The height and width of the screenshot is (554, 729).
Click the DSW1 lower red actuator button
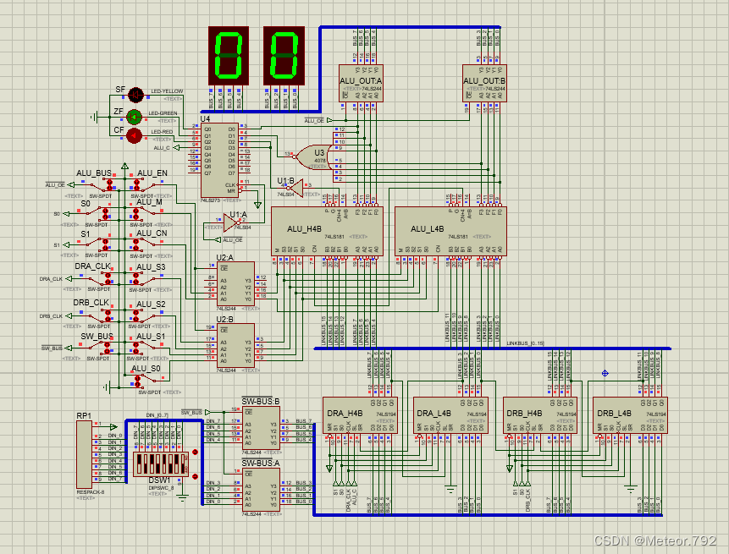click(196, 476)
